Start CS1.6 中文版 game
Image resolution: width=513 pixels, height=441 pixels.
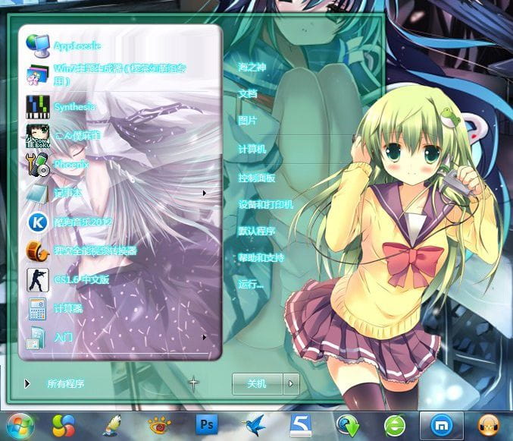point(82,279)
